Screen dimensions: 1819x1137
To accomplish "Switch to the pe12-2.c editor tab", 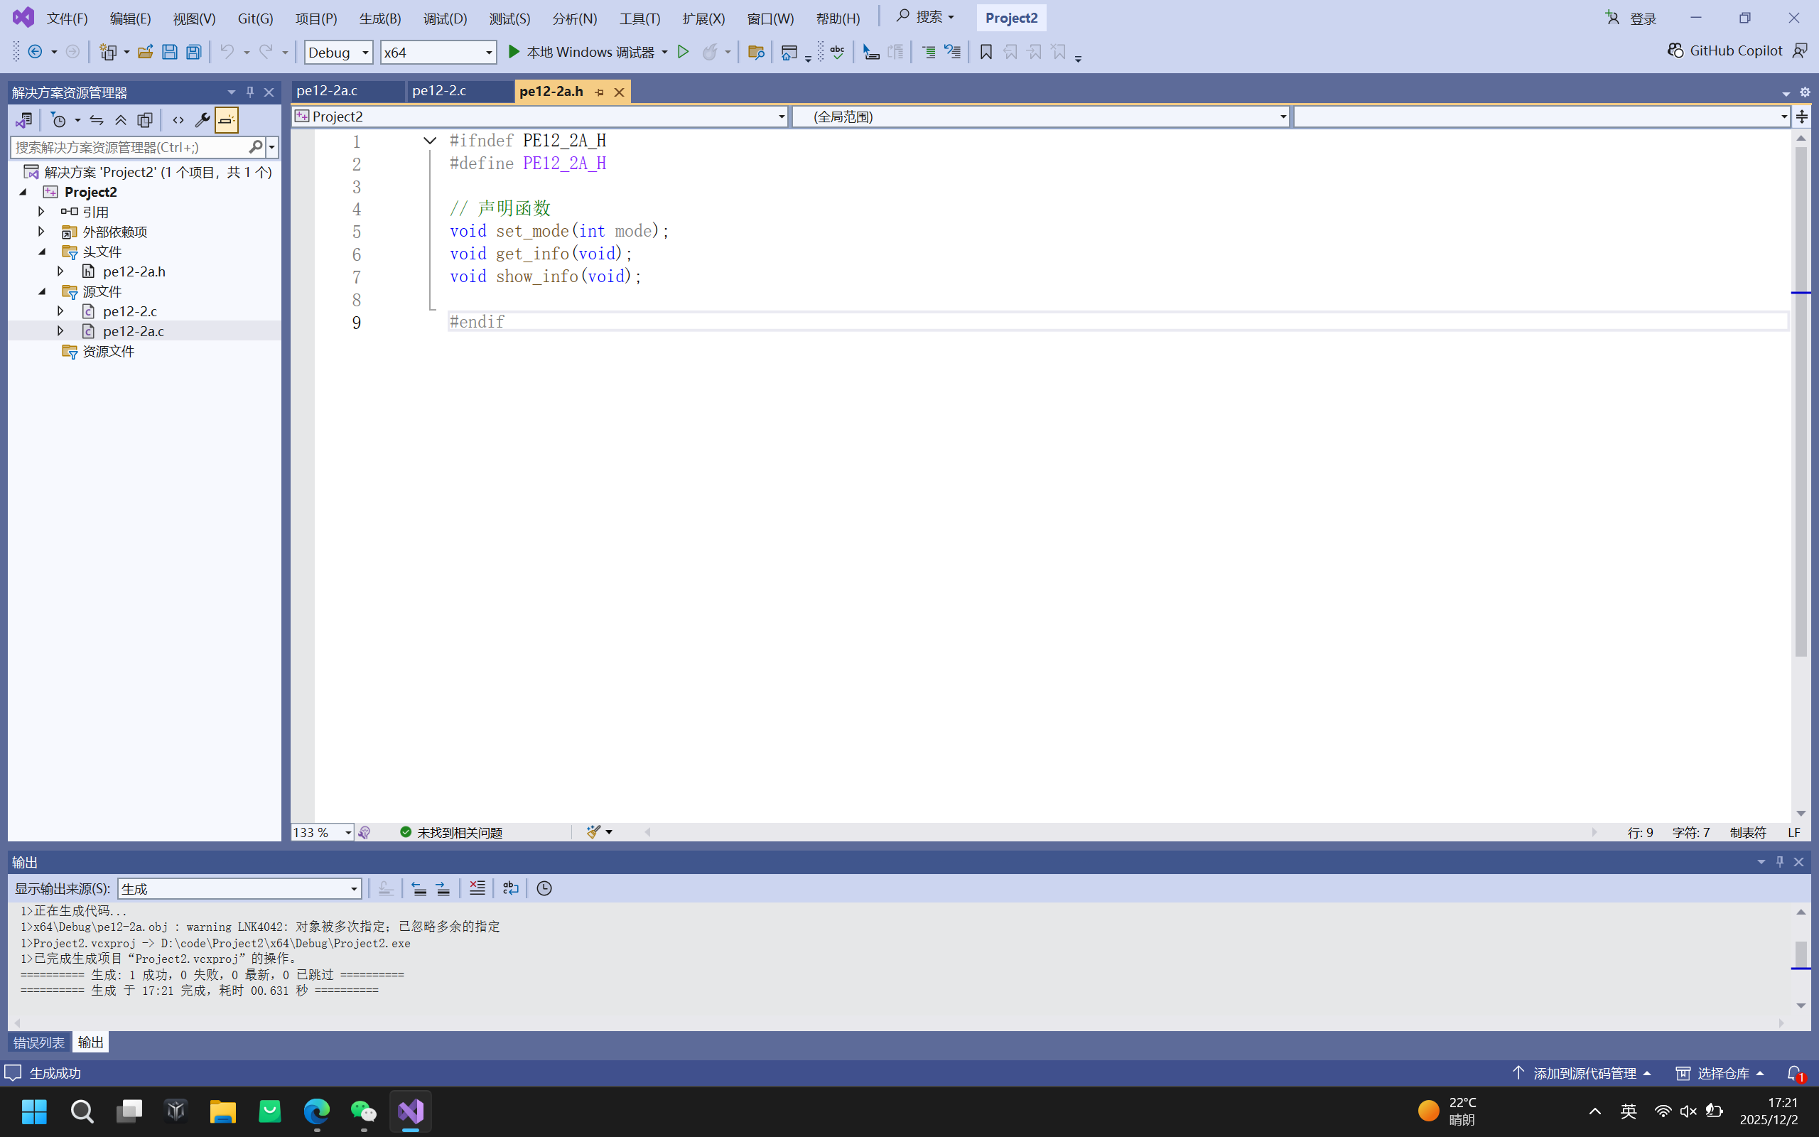I will pos(439,91).
